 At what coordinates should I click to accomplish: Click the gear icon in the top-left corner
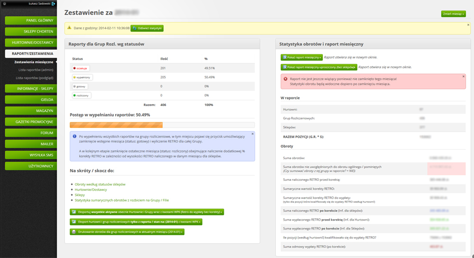click(x=4, y=4)
